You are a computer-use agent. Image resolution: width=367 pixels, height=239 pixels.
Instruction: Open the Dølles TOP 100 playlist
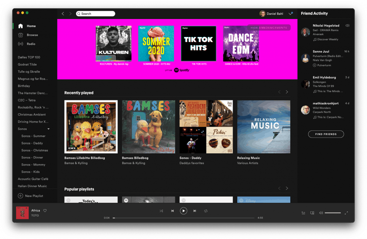[29, 57]
